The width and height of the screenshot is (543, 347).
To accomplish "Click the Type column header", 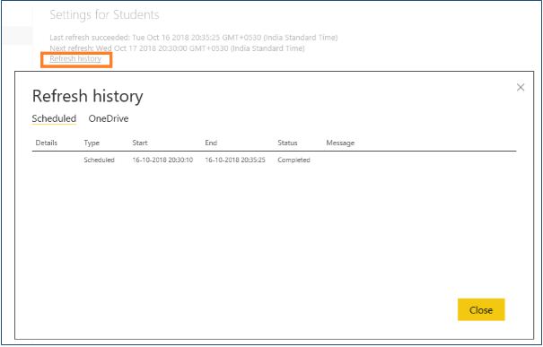I will (x=92, y=143).
